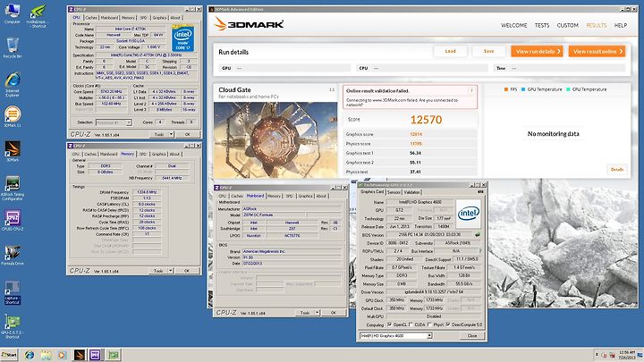The height and width of the screenshot is (362, 644).
Task: Click the Windows Explorer folder taskbar icon
Action: point(46,355)
